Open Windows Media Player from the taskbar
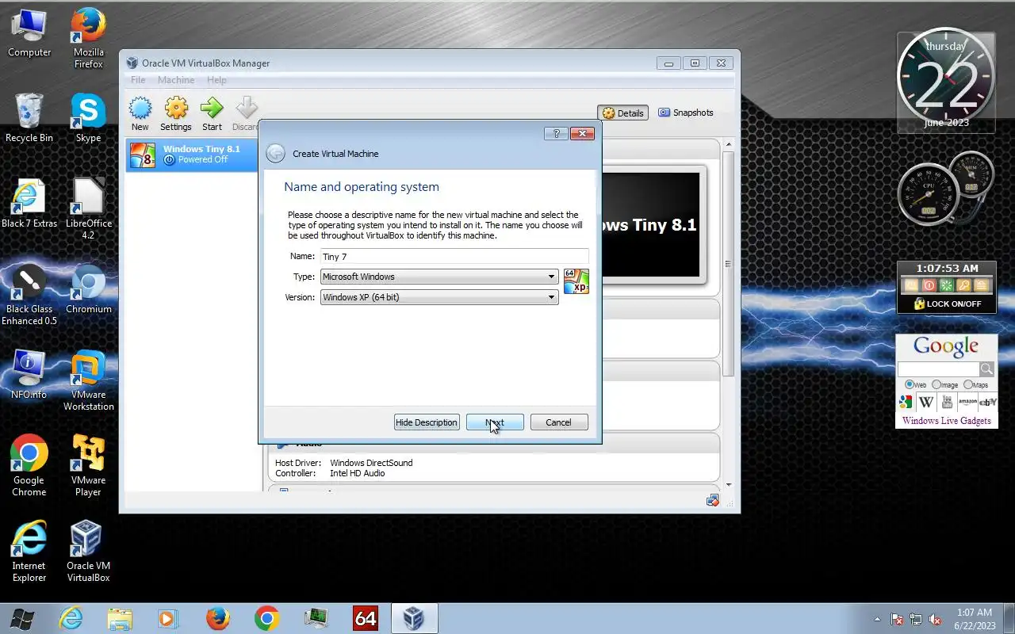The image size is (1015, 634). [x=168, y=618]
